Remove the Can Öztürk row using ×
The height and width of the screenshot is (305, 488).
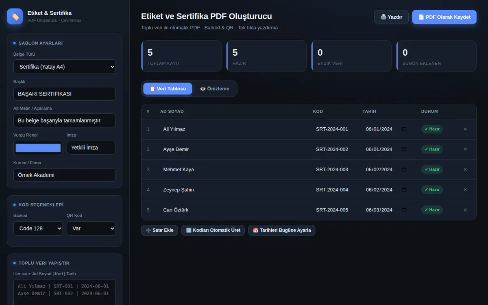(465, 210)
